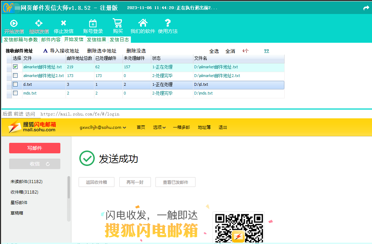372x244 pixels.
Task: Click the 写邮件 compose button
Action: coord(35,148)
